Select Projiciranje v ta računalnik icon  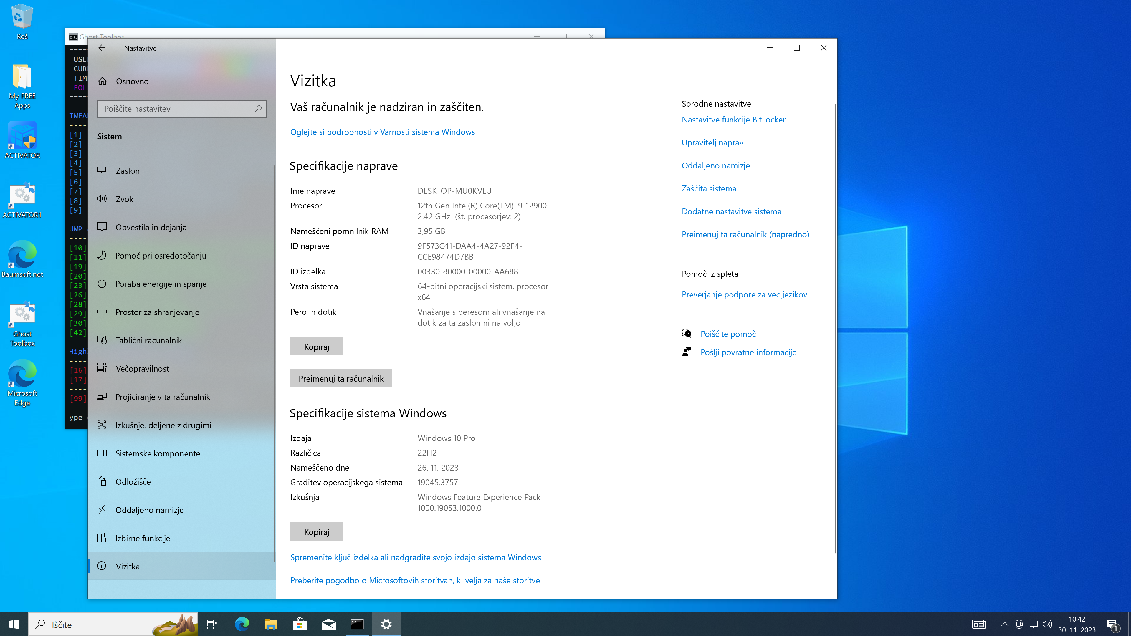[102, 396]
